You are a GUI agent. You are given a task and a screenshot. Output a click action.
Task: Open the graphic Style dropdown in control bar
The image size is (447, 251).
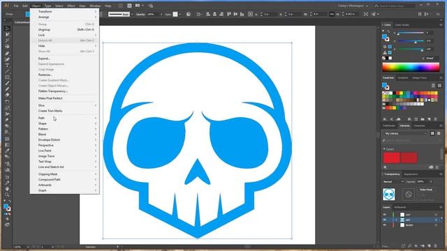point(180,14)
